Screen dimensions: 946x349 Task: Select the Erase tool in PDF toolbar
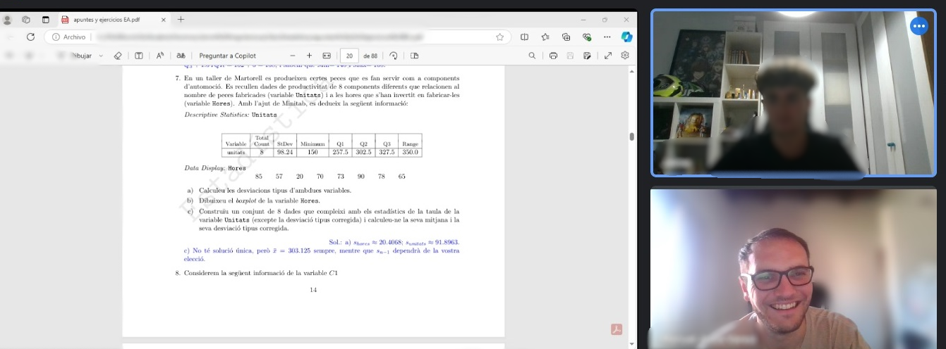118,56
